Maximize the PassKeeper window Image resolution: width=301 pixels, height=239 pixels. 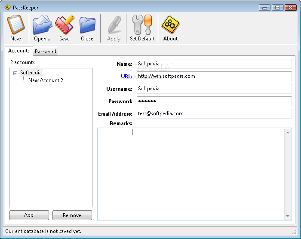[277, 8]
